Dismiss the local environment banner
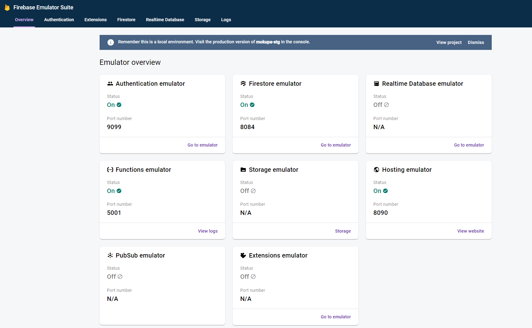 click(476, 42)
